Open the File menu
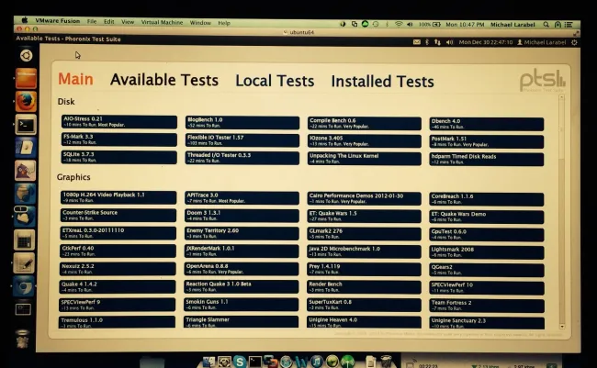Image resolution: width=597 pixels, height=368 pixels. click(x=92, y=21)
